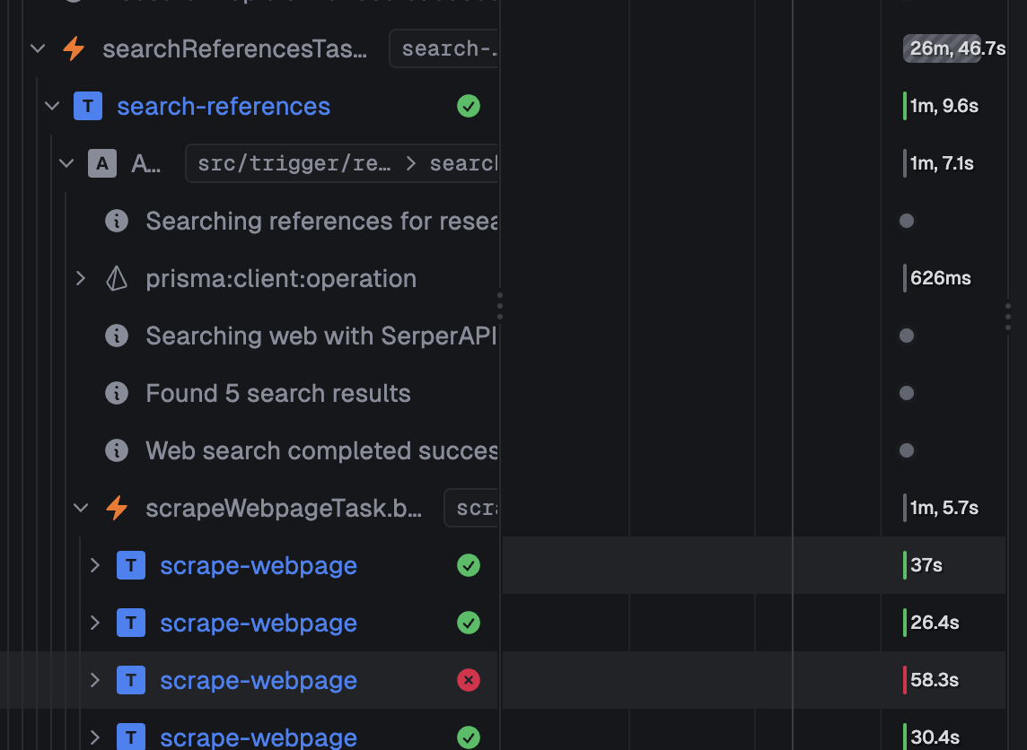Click the A attempt icon
Viewport: 1027px width, 750px height.
click(x=102, y=163)
